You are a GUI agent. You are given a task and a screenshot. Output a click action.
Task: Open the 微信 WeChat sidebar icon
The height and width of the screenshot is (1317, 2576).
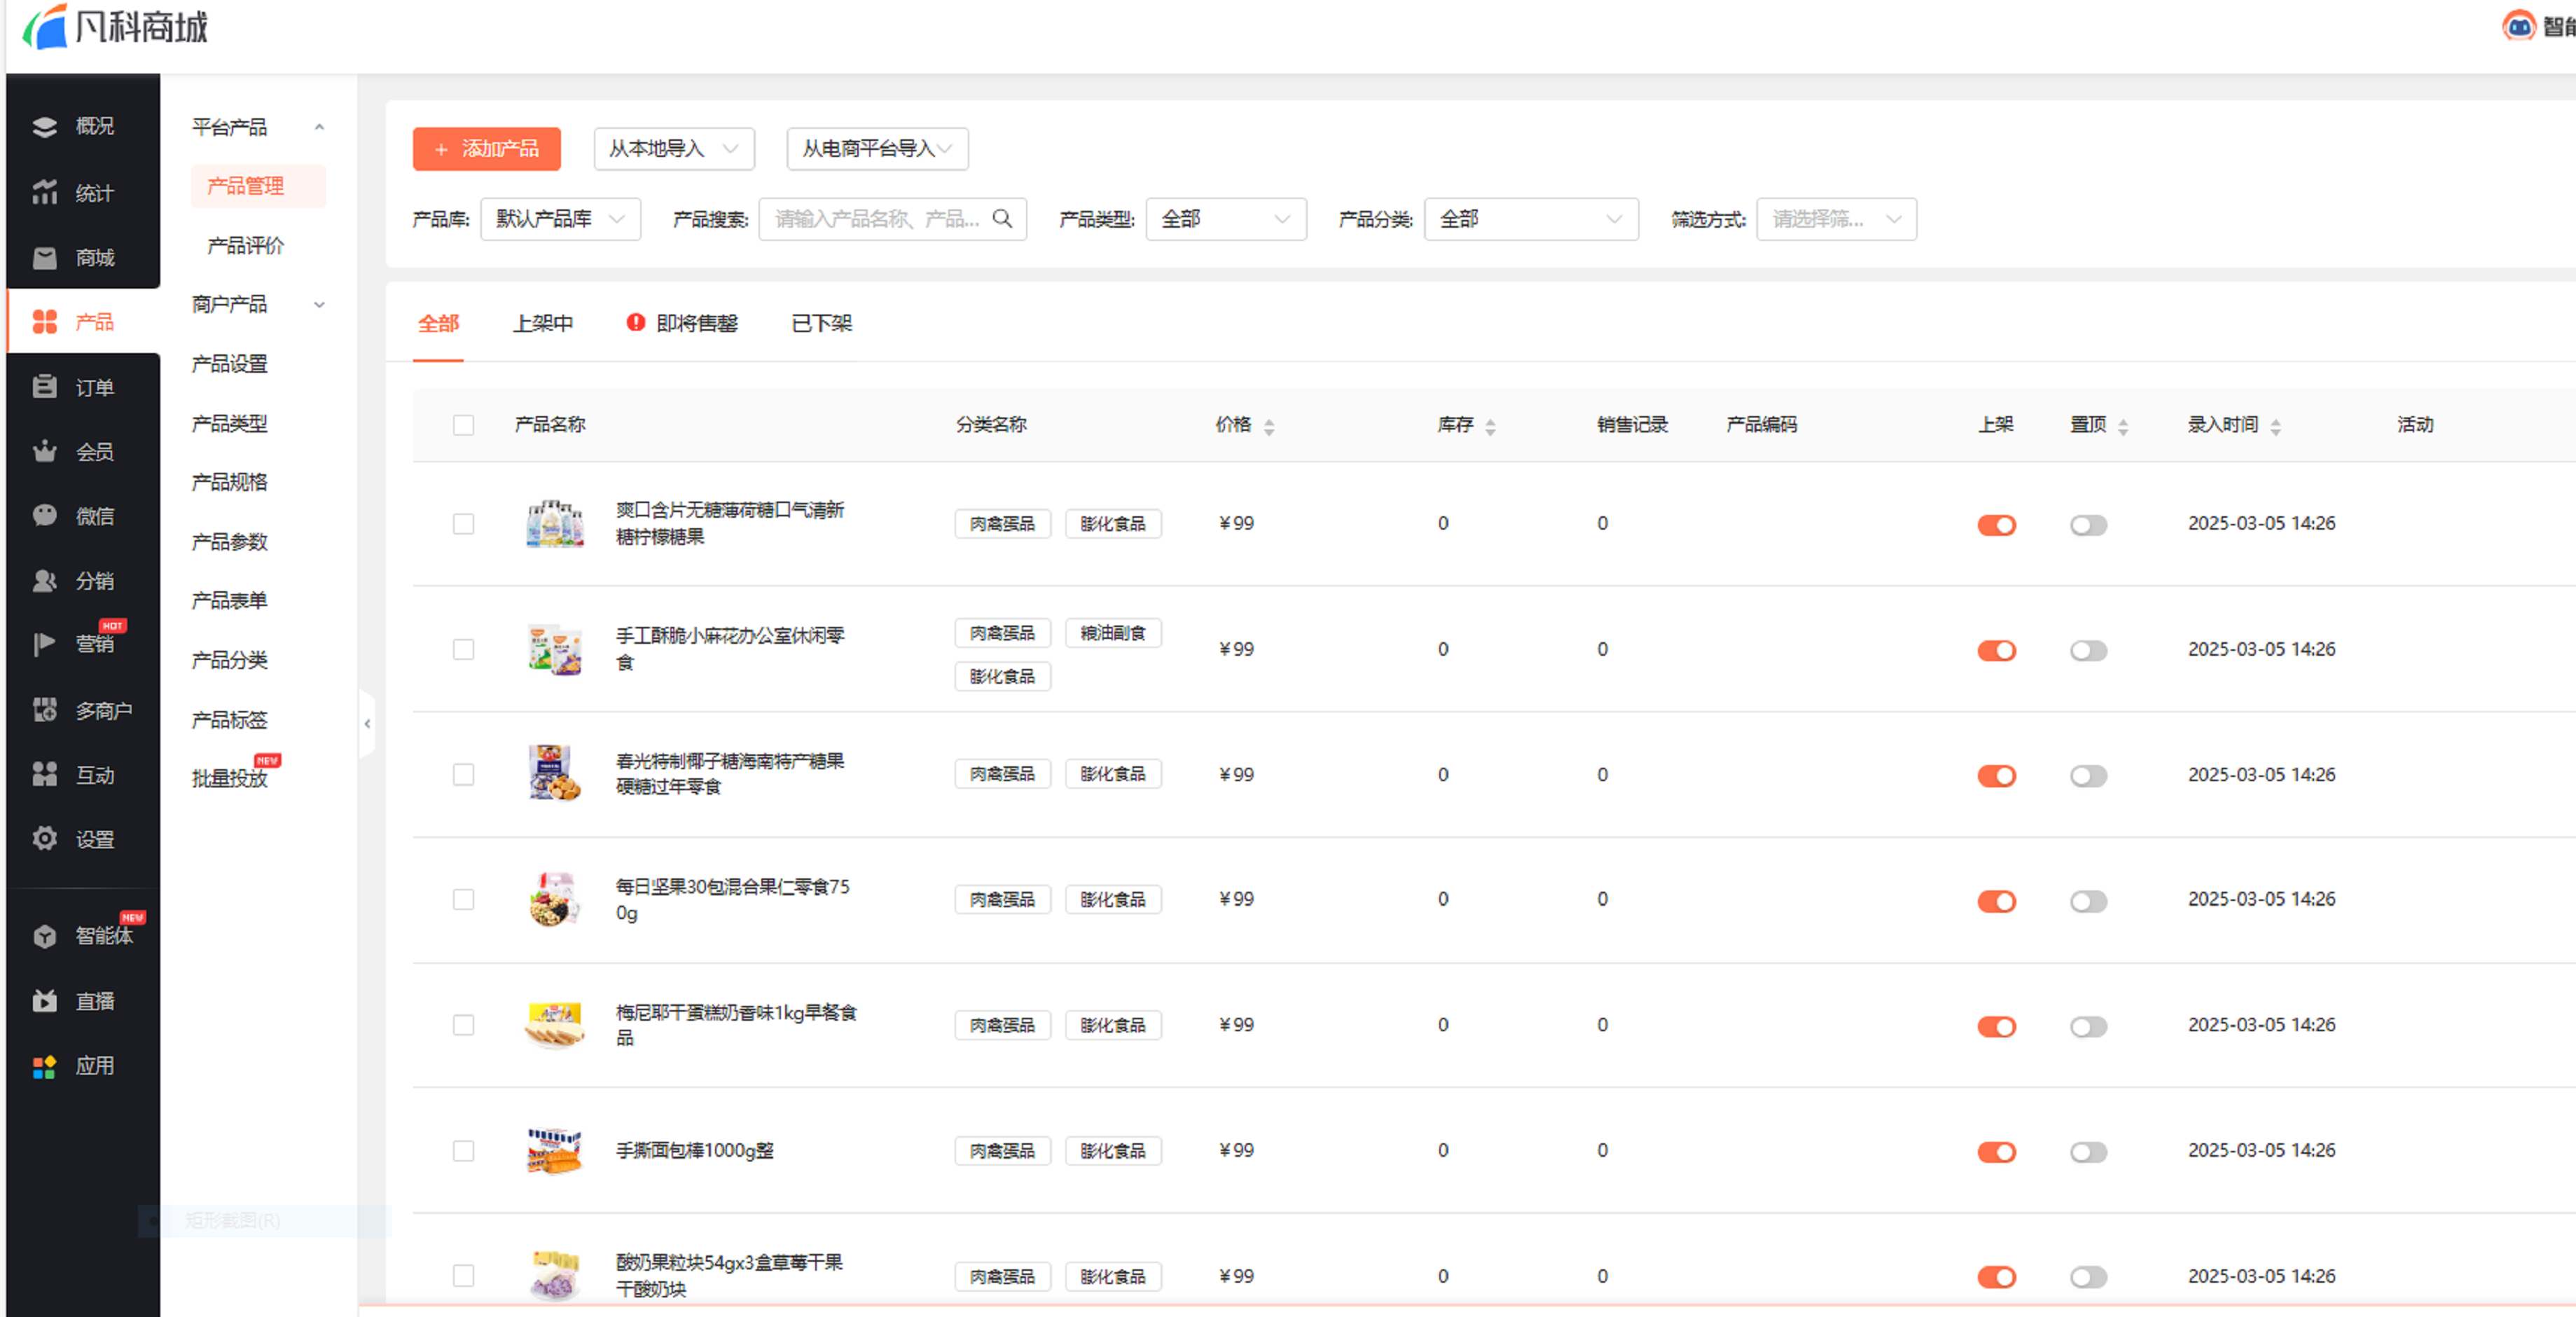[44, 515]
